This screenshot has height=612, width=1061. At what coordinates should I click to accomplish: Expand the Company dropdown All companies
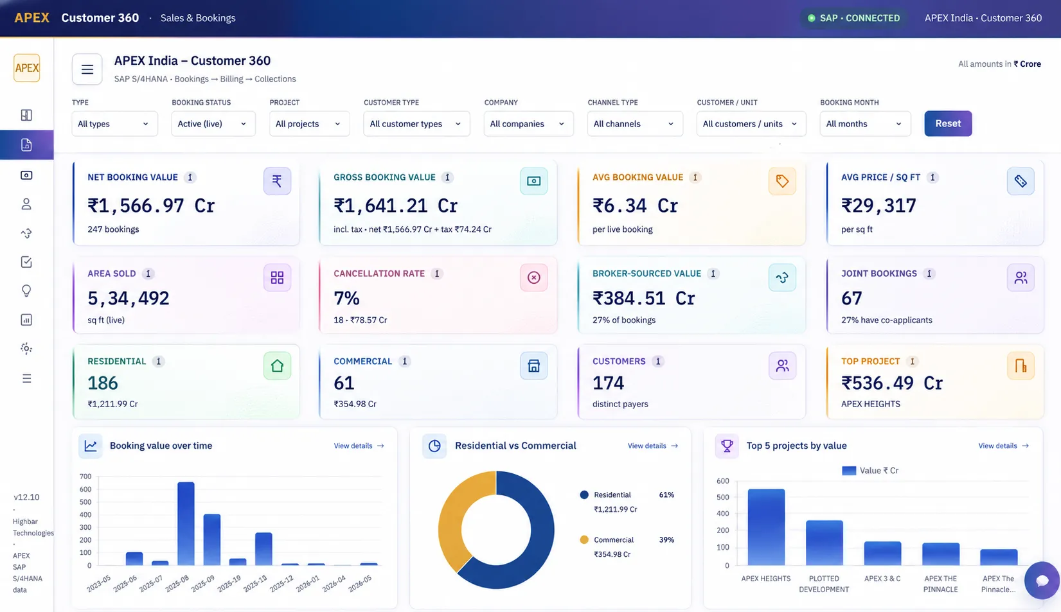(x=528, y=124)
